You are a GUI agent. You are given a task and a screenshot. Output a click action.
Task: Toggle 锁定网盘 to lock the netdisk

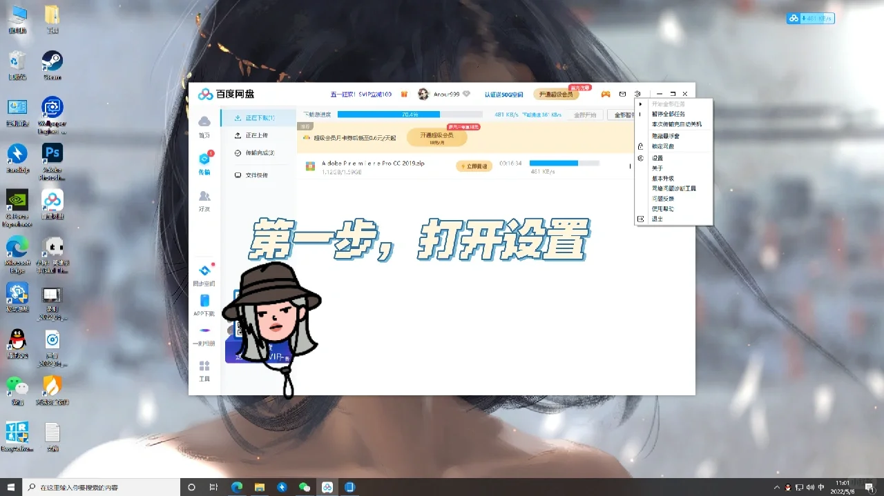pyautogui.click(x=663, y=146)
